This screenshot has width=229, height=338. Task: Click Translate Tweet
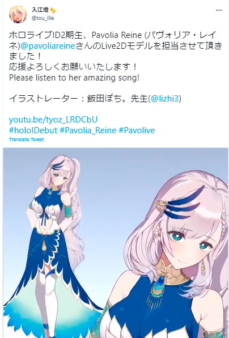tap(26, 140)
